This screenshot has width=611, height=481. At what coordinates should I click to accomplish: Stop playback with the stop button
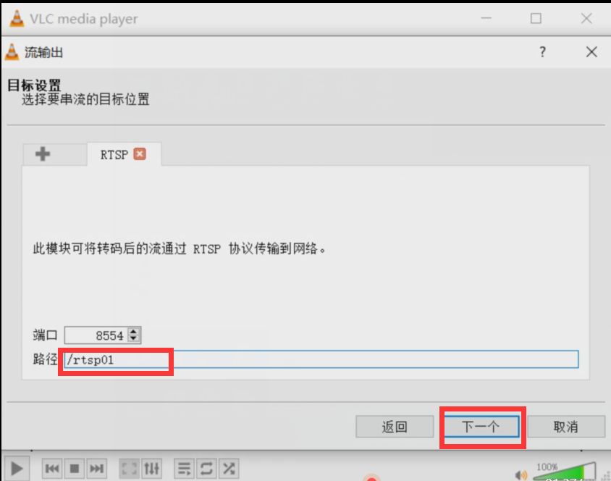point(75,468)
